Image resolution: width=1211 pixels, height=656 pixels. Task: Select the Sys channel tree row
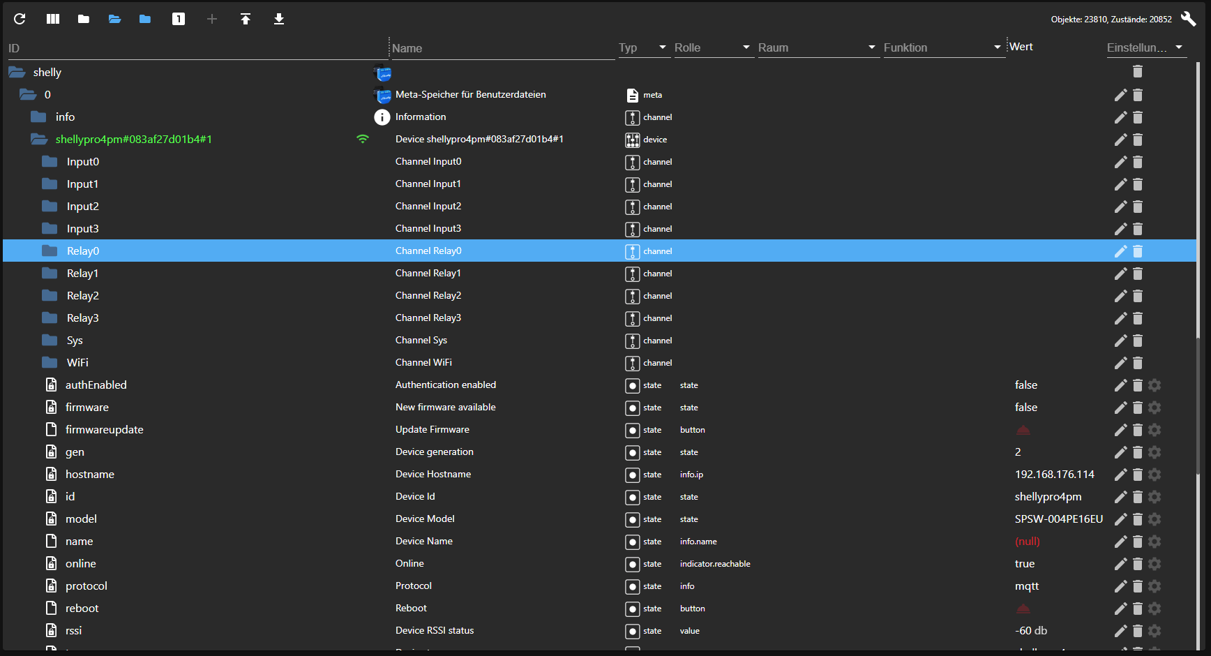click(x=75, y=341)
